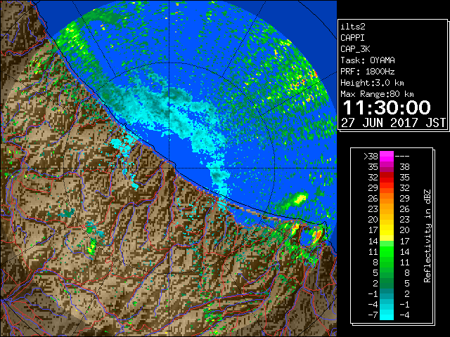
Task: Select the CAPPI product label
Action: click(352, 38)
